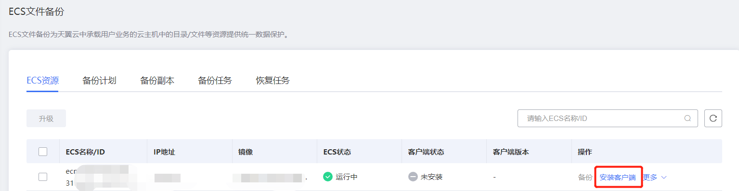Show the 恢复任务 tab
The height and width of the screenshot is (191, 739).
pyautogui.click(x=272, y=81)
